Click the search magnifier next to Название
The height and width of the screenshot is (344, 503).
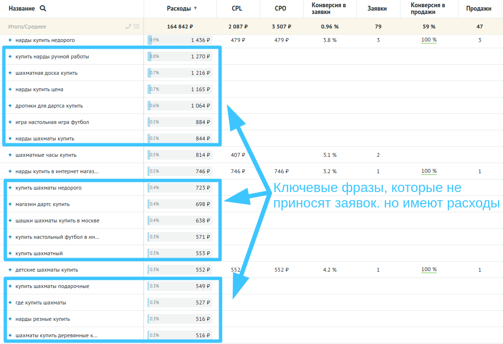click(x=43, y=8)
